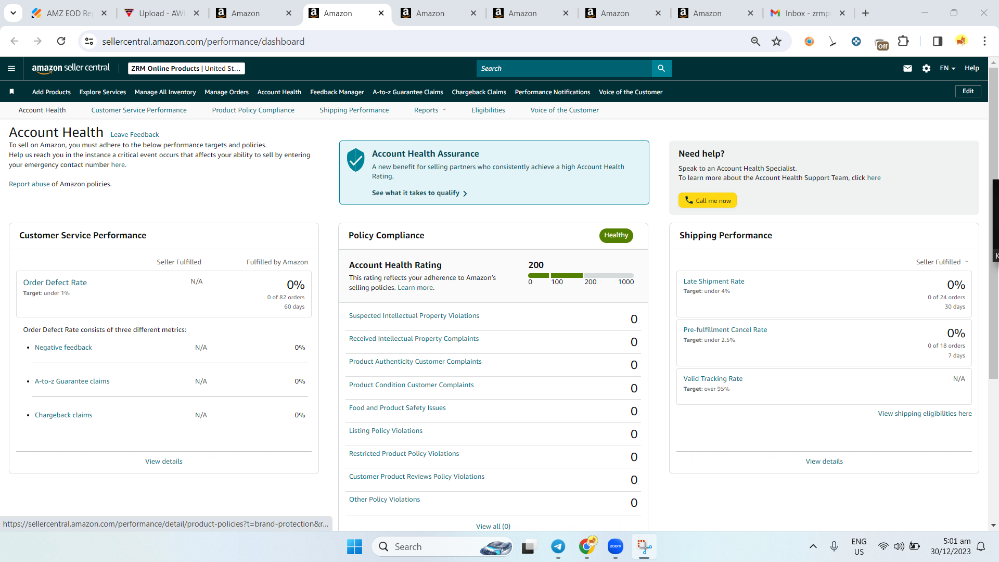Open the Chrome extensions puzzle icon
This screenshot has height=562, width=999.
[x=903, y=41]
